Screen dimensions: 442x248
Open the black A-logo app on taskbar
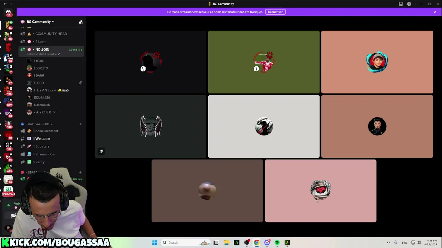(237, 242)
